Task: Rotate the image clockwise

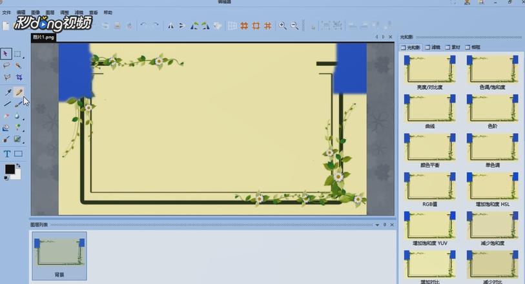Action: [x=205, y=26]
